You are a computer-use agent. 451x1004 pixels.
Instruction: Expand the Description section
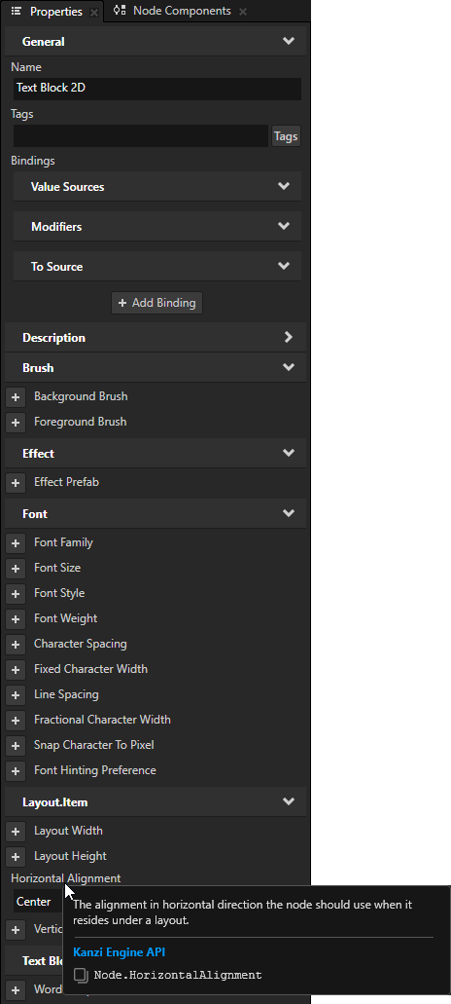289,338
